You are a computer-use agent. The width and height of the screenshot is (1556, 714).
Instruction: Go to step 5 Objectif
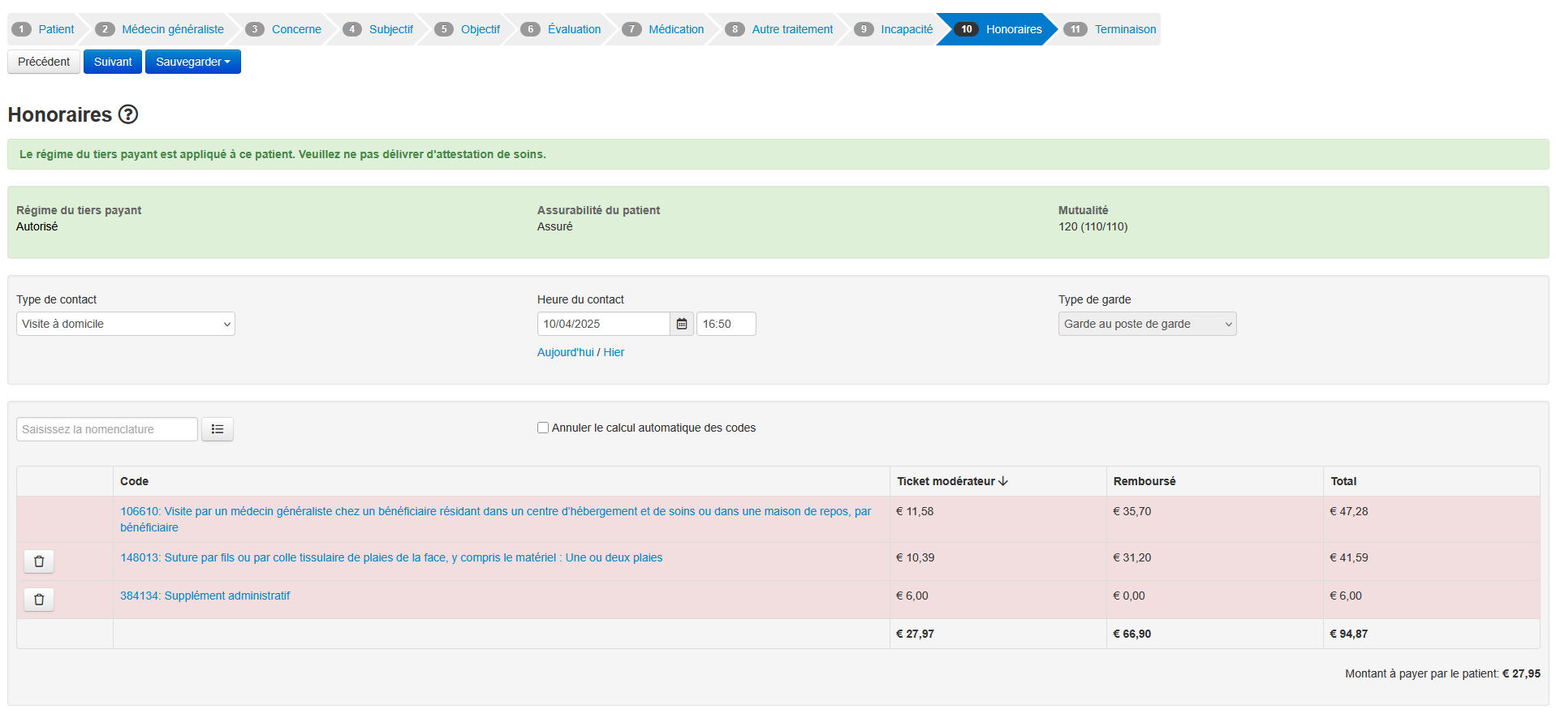(468, 29)
